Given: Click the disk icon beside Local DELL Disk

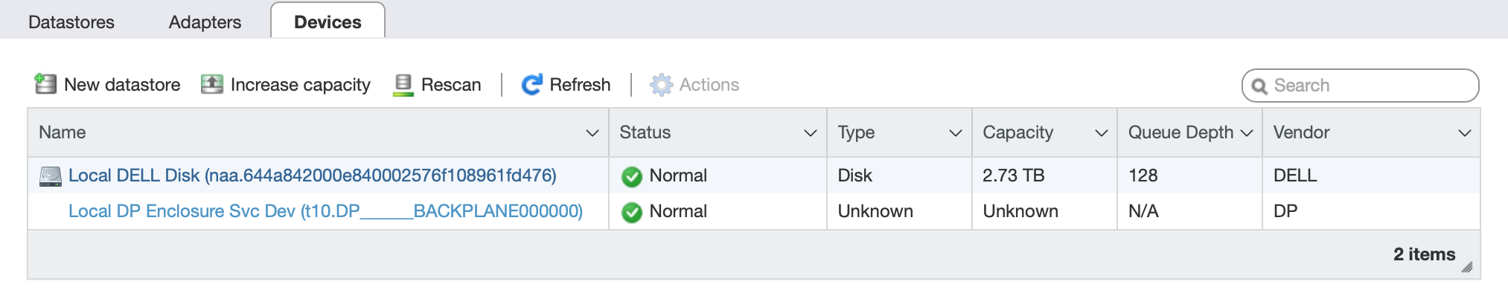Looking at the screenshot, I should (51, 176).
